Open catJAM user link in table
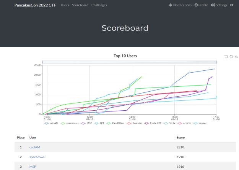 click(35, 147)
